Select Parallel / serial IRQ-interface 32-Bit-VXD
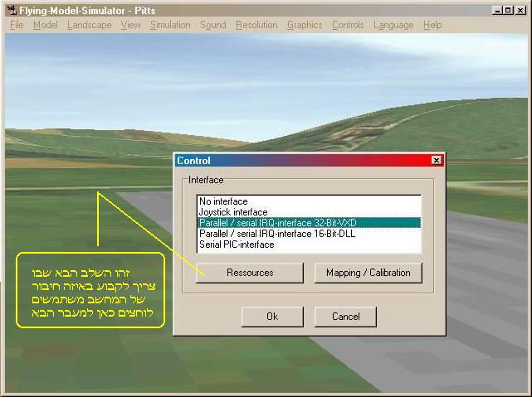 coord(309,223)
